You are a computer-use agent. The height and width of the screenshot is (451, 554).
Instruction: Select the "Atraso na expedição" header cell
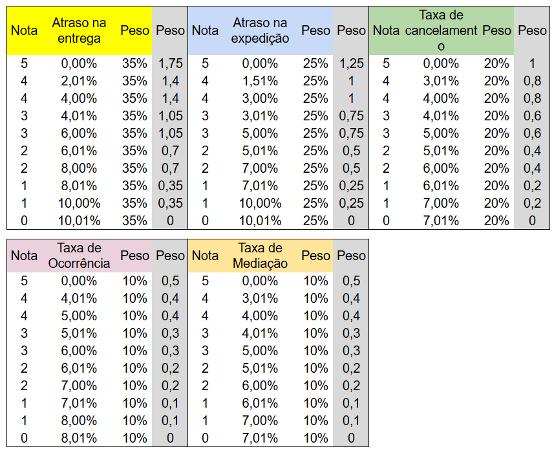pyautogui.click(x=260, y=30)
